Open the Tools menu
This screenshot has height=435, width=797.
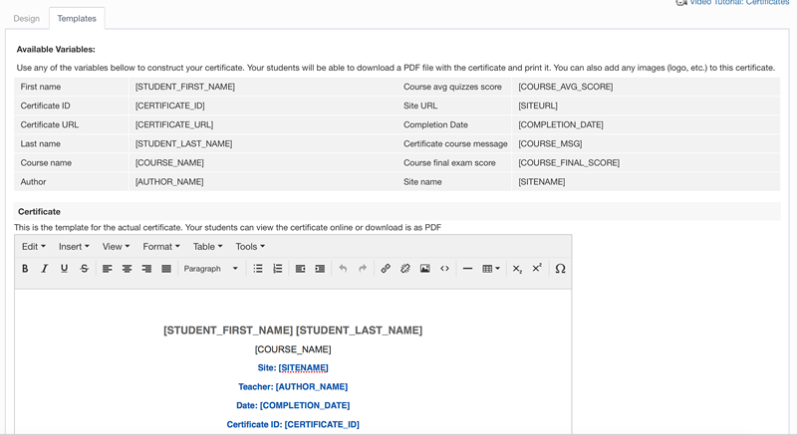pos(250,246)
